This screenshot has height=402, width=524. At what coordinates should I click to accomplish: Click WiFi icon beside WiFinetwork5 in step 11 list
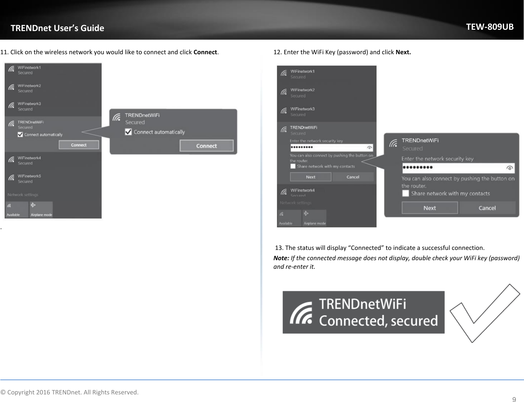pyautogui.click(x=11, y=178)
